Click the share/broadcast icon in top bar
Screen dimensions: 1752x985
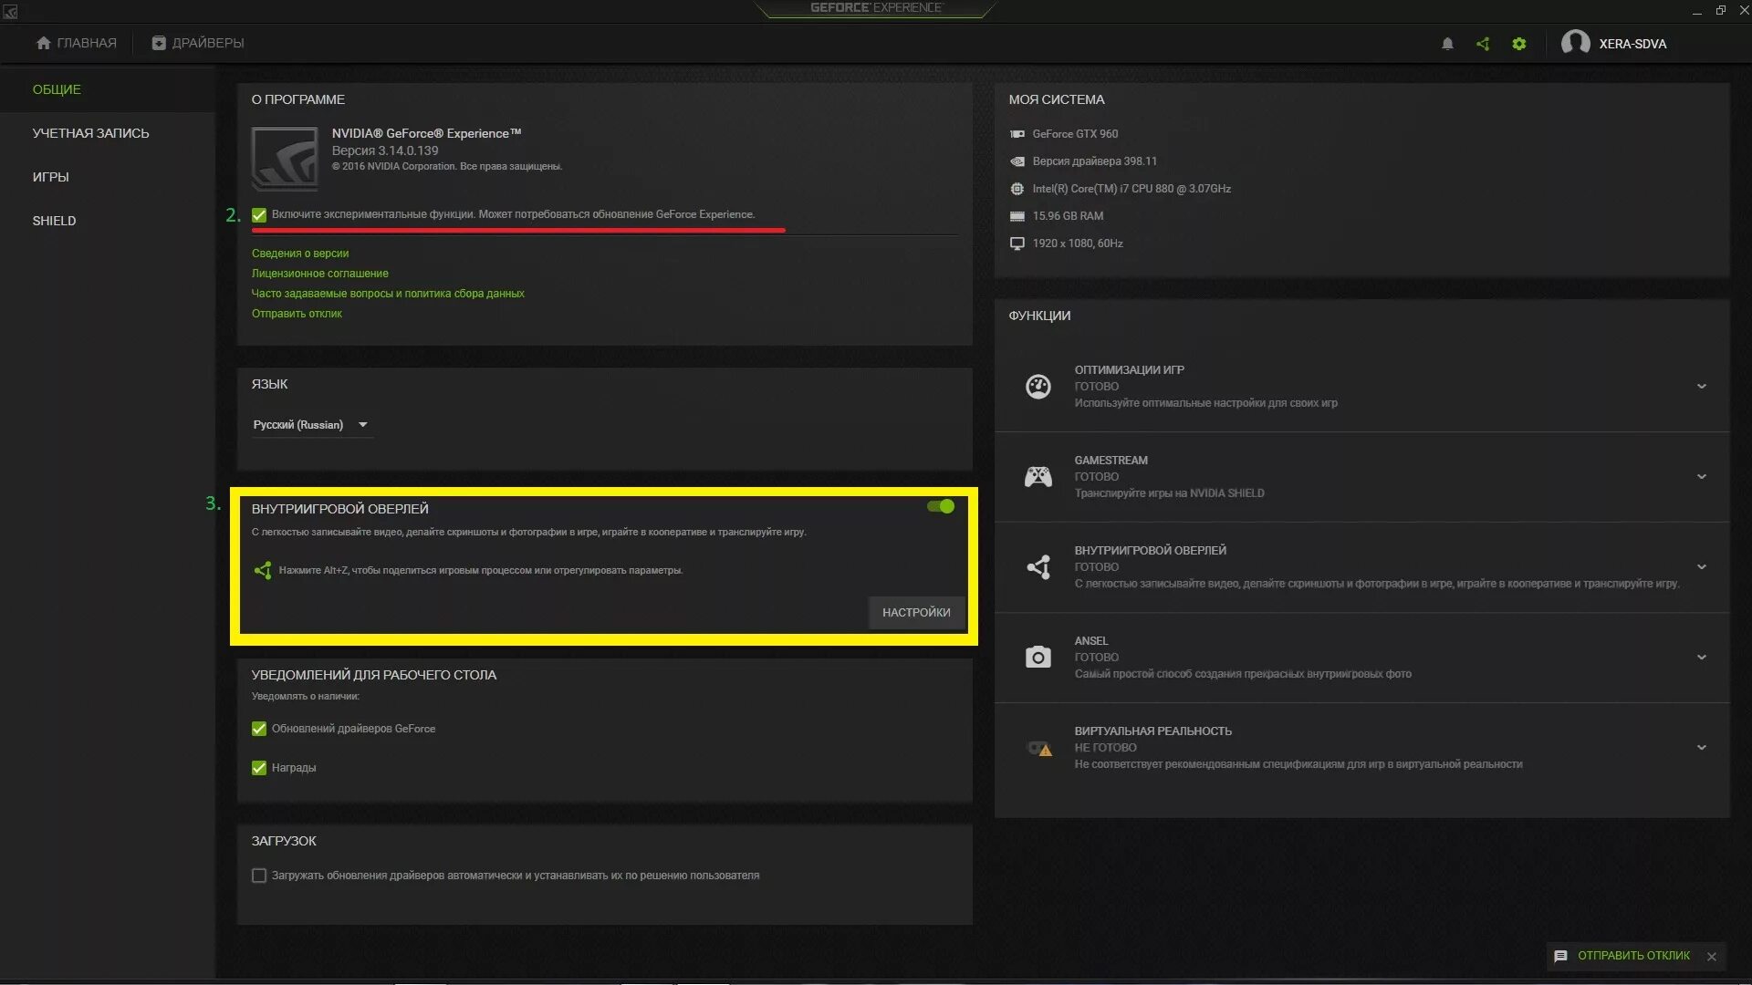pyautogui.click(x=1481, y=43)
